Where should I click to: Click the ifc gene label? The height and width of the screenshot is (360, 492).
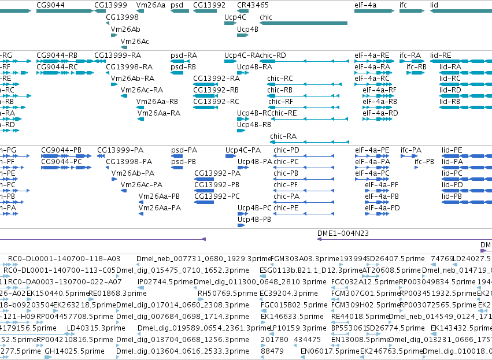[x=403, y=5]
